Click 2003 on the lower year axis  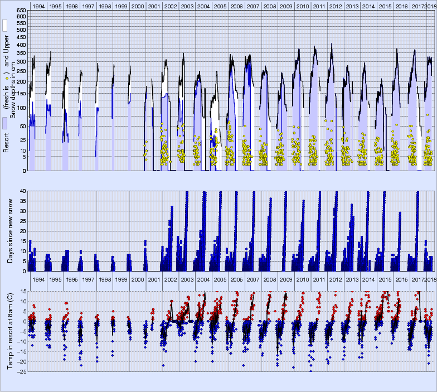pos(187,279)
